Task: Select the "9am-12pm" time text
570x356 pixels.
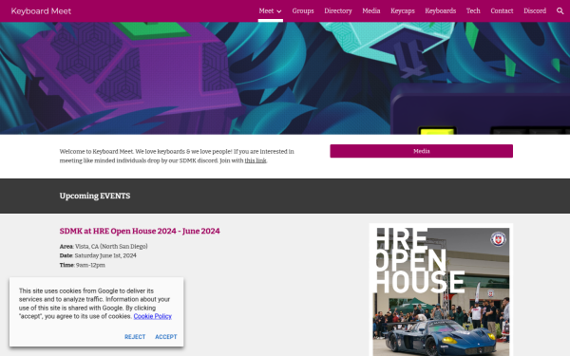Action: (x=90, y=265)
